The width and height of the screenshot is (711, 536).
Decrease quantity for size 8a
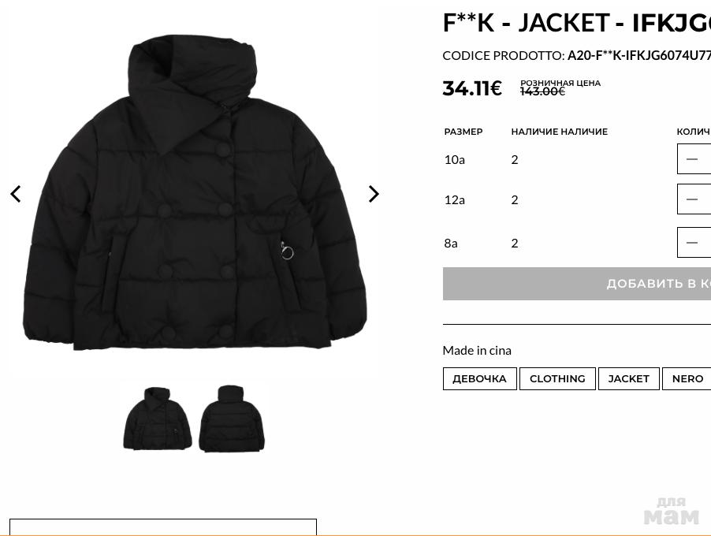[x=692, y=243]
